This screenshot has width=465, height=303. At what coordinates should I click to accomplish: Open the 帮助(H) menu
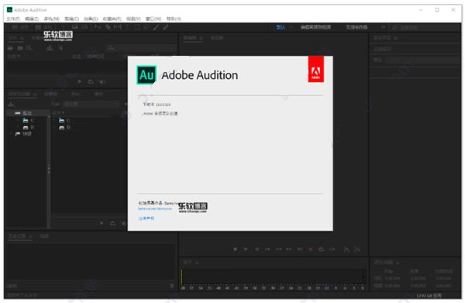tap(174, 19)
